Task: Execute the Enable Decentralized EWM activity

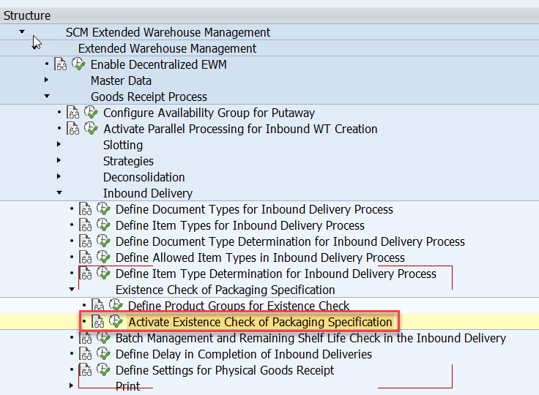Action: point(78,64)
